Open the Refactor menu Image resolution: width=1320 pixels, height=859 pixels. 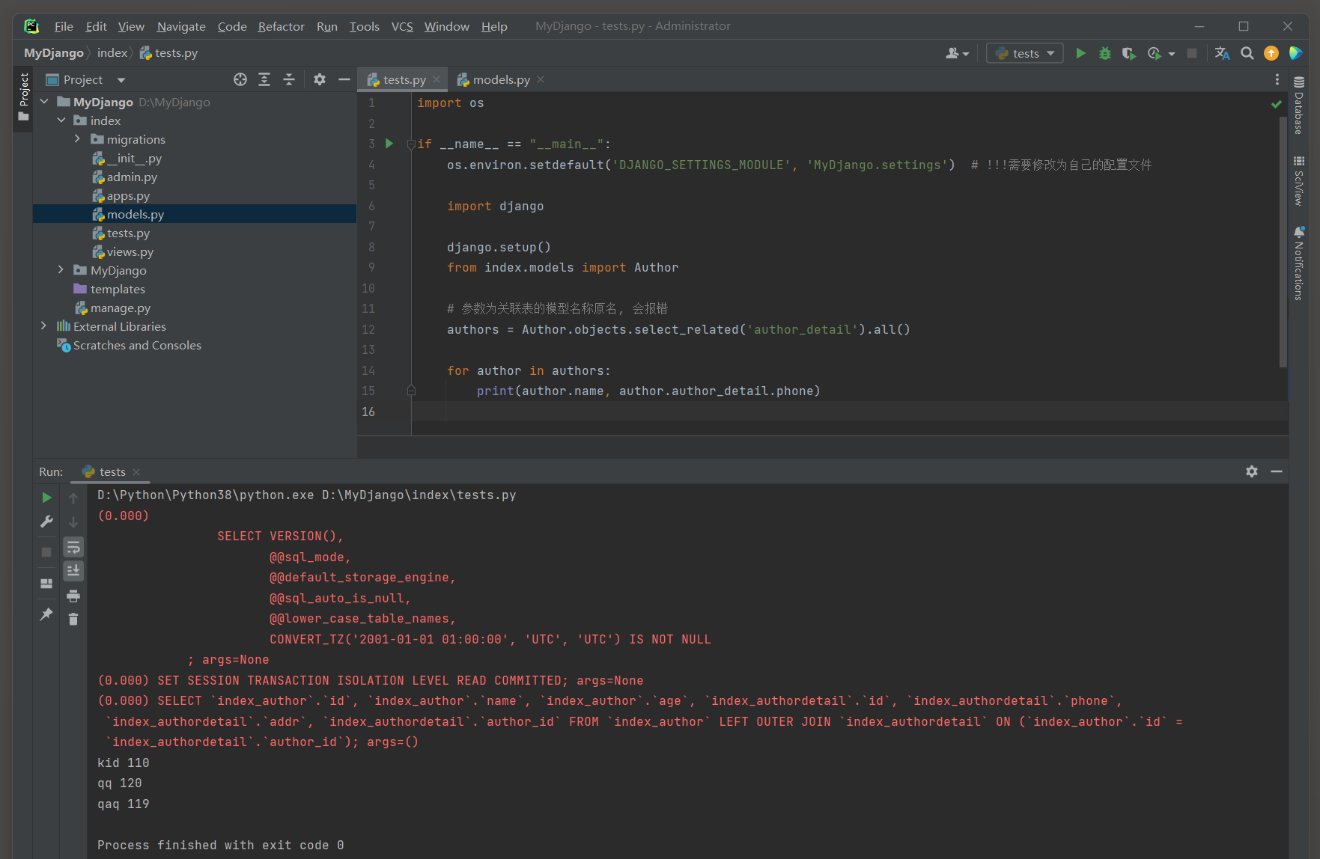coord(281,26)
